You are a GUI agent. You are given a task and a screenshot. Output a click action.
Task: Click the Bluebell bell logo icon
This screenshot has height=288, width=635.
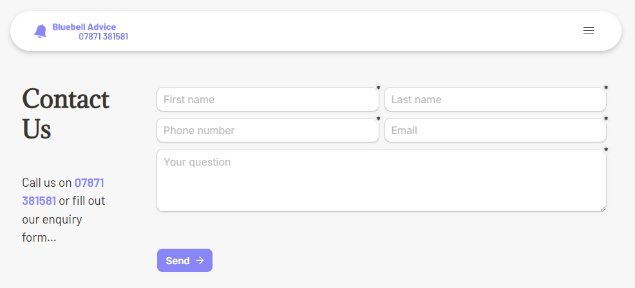tap(41, 31)
